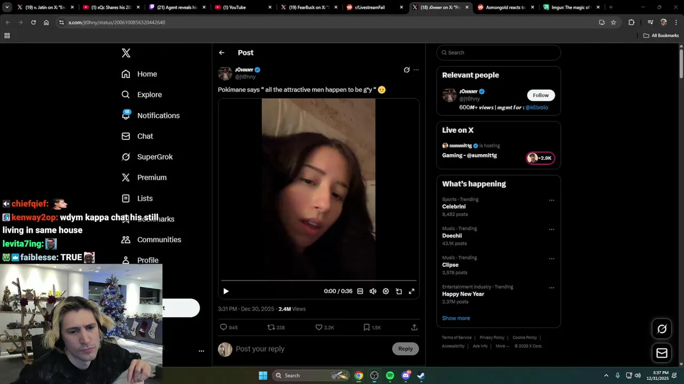The width and height of the screenshot is (684, 384).
Task: Mute the video audio
Action: point(373,291)
